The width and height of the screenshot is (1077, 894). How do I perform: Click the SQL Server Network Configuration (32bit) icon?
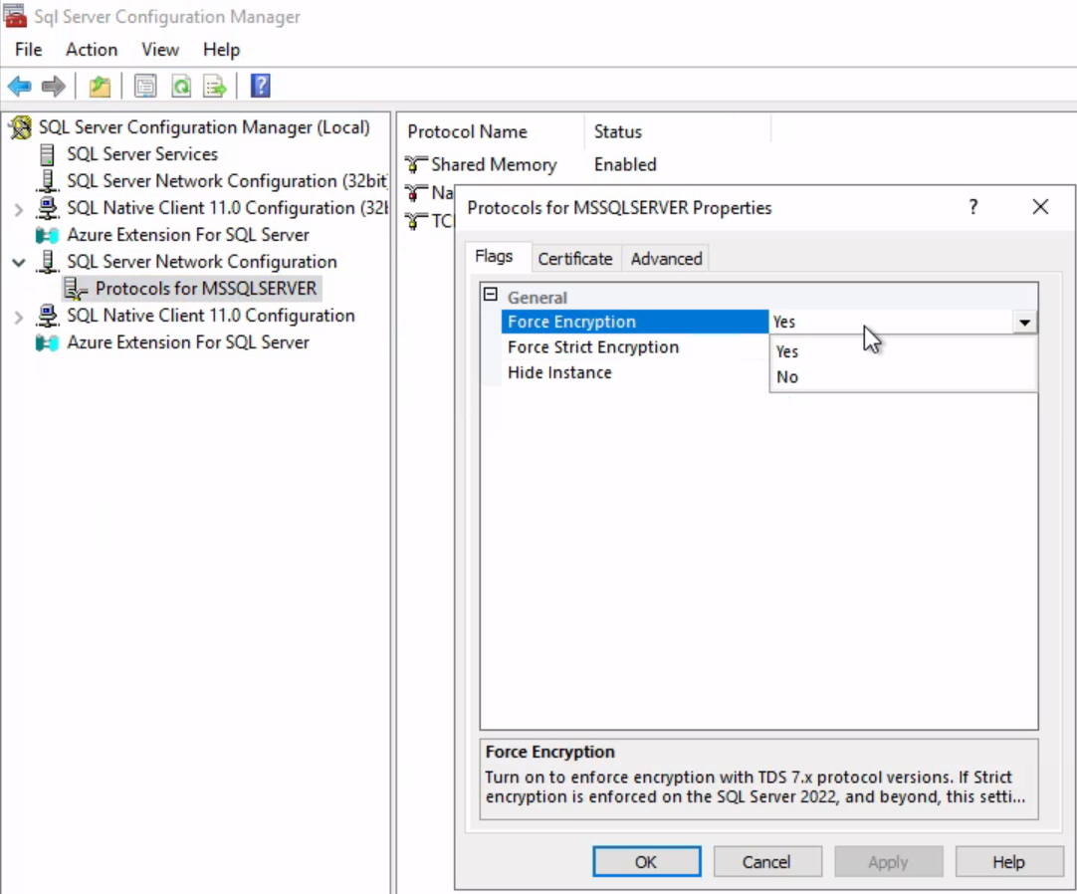point(47,181)
